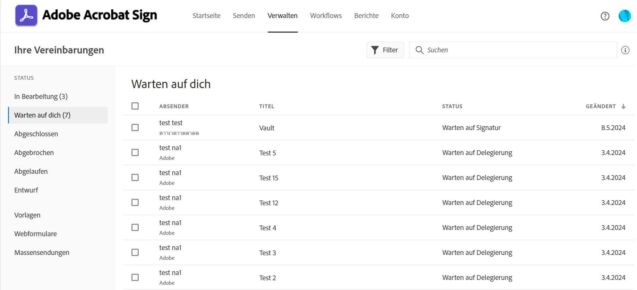Click the Adobe Acrobat Sign logo icon

26,16
